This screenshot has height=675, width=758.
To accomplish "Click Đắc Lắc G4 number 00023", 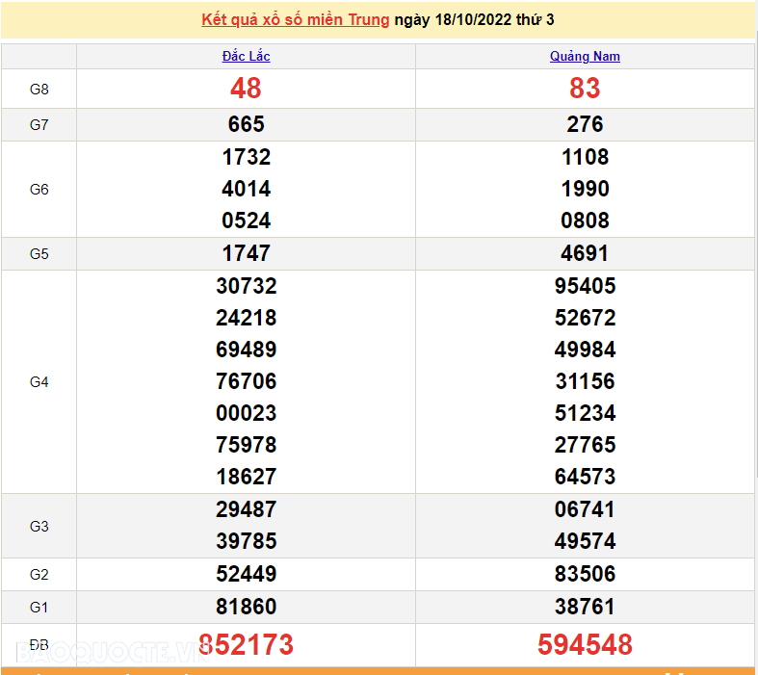I will 246,413.
